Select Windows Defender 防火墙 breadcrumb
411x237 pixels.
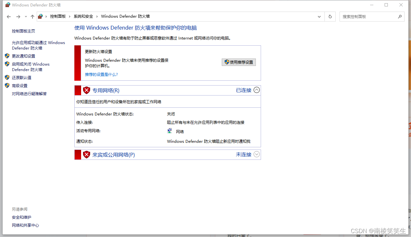coord(125,16)
